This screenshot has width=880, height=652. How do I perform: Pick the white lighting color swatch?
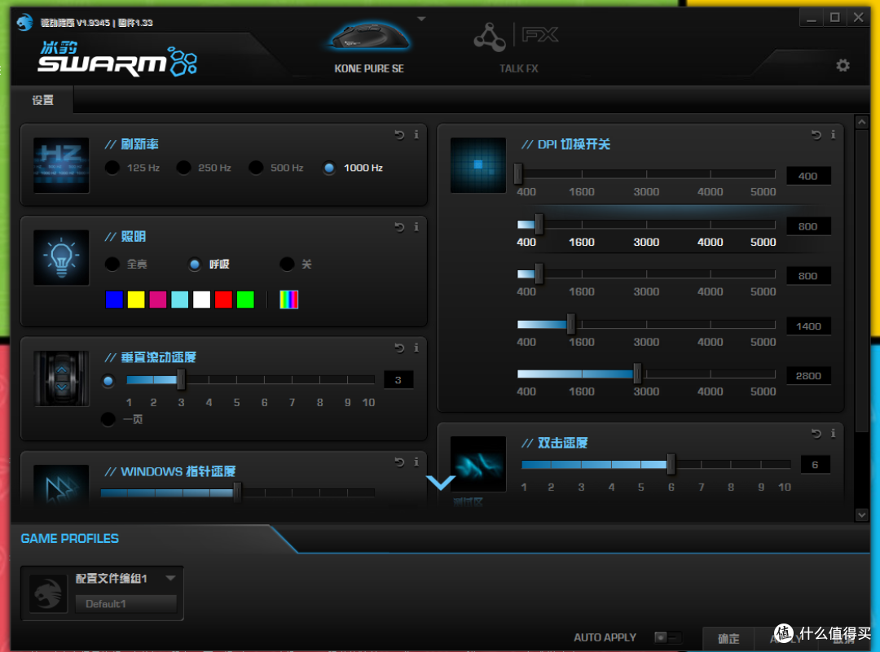(201, 300)
